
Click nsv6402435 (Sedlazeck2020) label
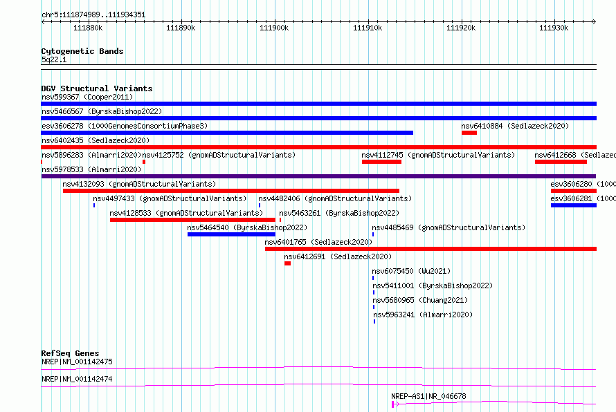tap(96, 140)
